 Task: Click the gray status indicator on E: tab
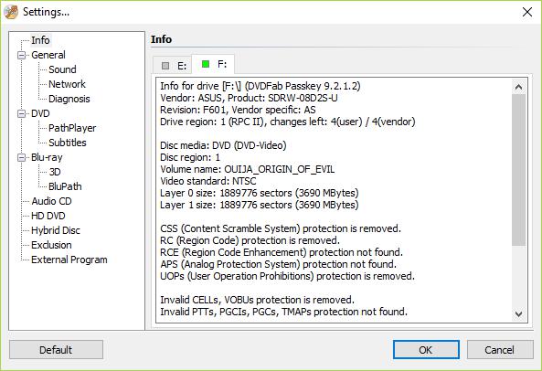(165, 65)
